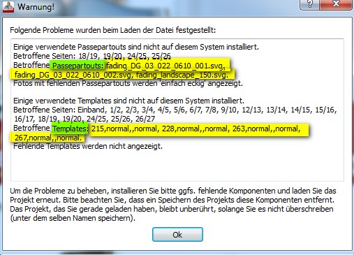Click the line starting 'Um die Probleme zu beheben'

click(x=173, y=191)
